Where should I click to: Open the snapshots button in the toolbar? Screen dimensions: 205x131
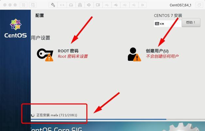(33, 5)
